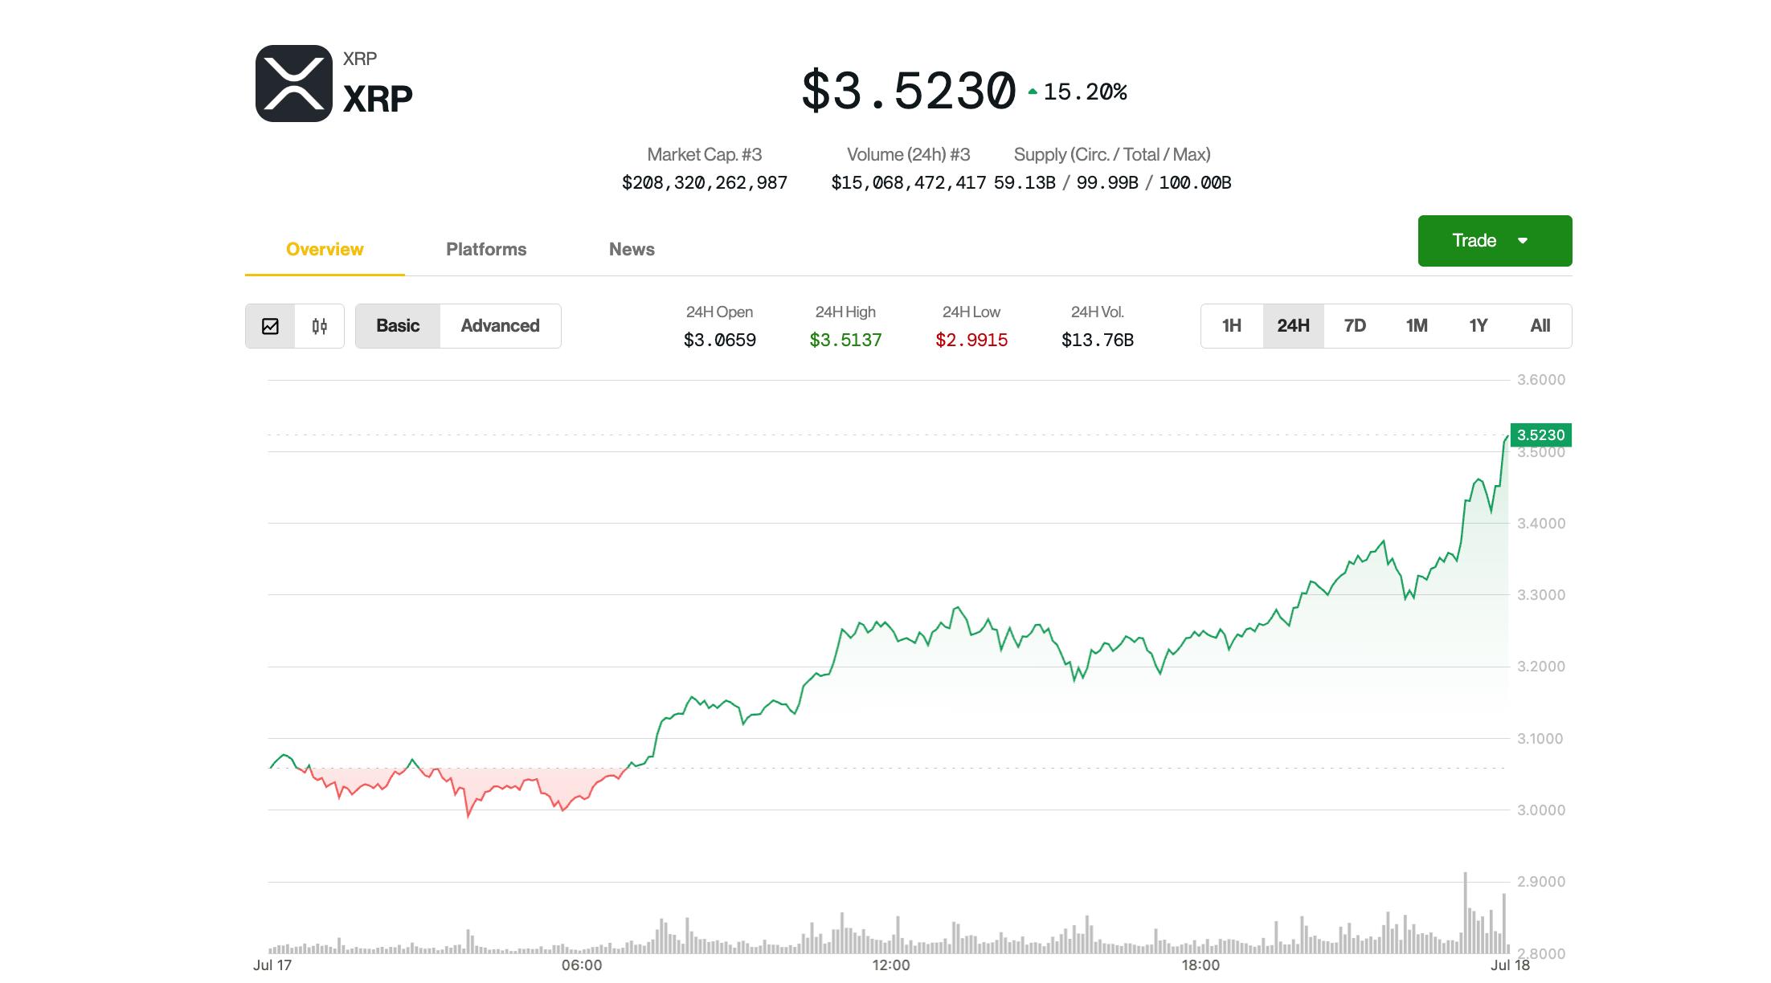Enable Advanced chart mode
1771x983 pixels.
(x=500, y=326)
